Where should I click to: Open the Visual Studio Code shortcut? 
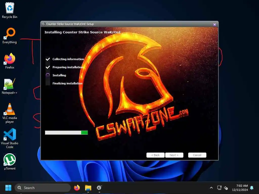pyautogui.click(x=10, y=139)
